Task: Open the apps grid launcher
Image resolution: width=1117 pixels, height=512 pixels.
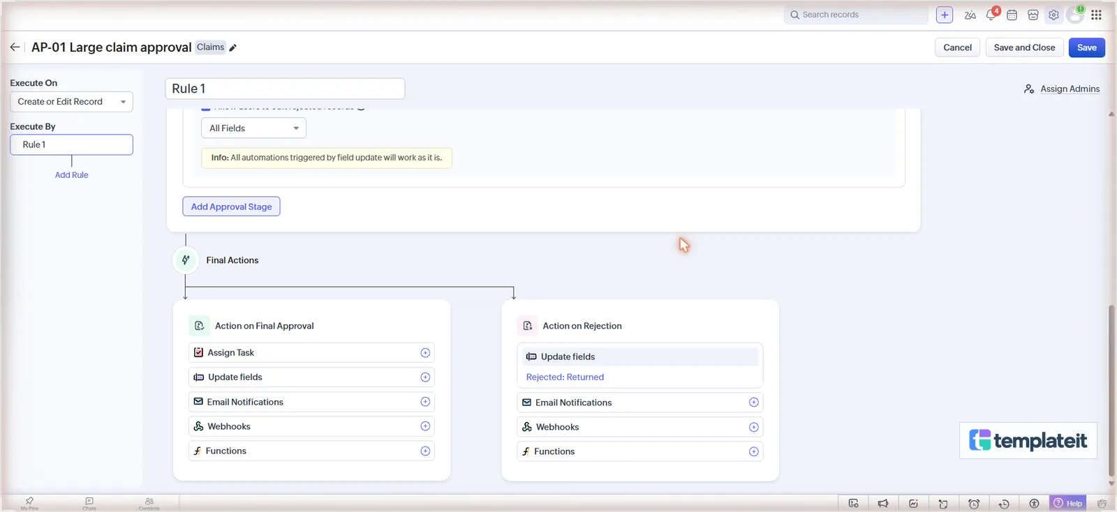Action: pos(1096,15)
